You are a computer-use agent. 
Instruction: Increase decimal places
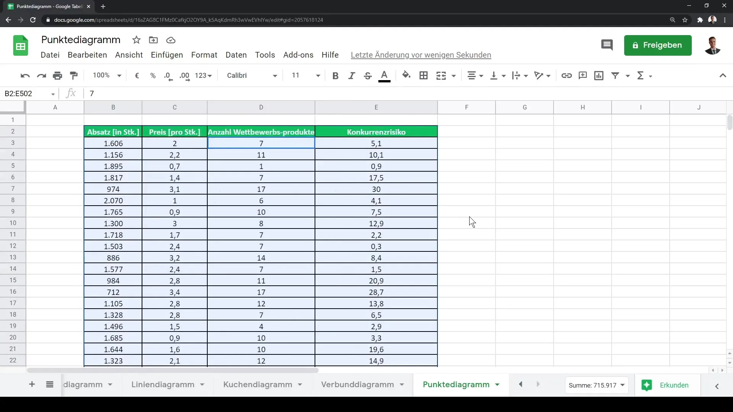[x=185, y=76]
